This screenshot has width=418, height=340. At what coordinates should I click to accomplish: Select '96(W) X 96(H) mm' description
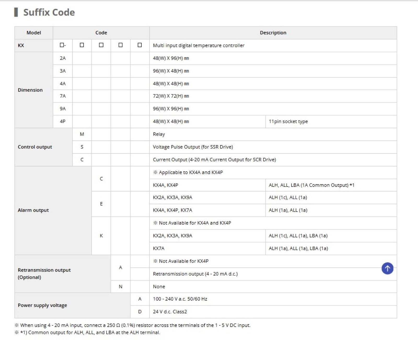coord(171,109)
